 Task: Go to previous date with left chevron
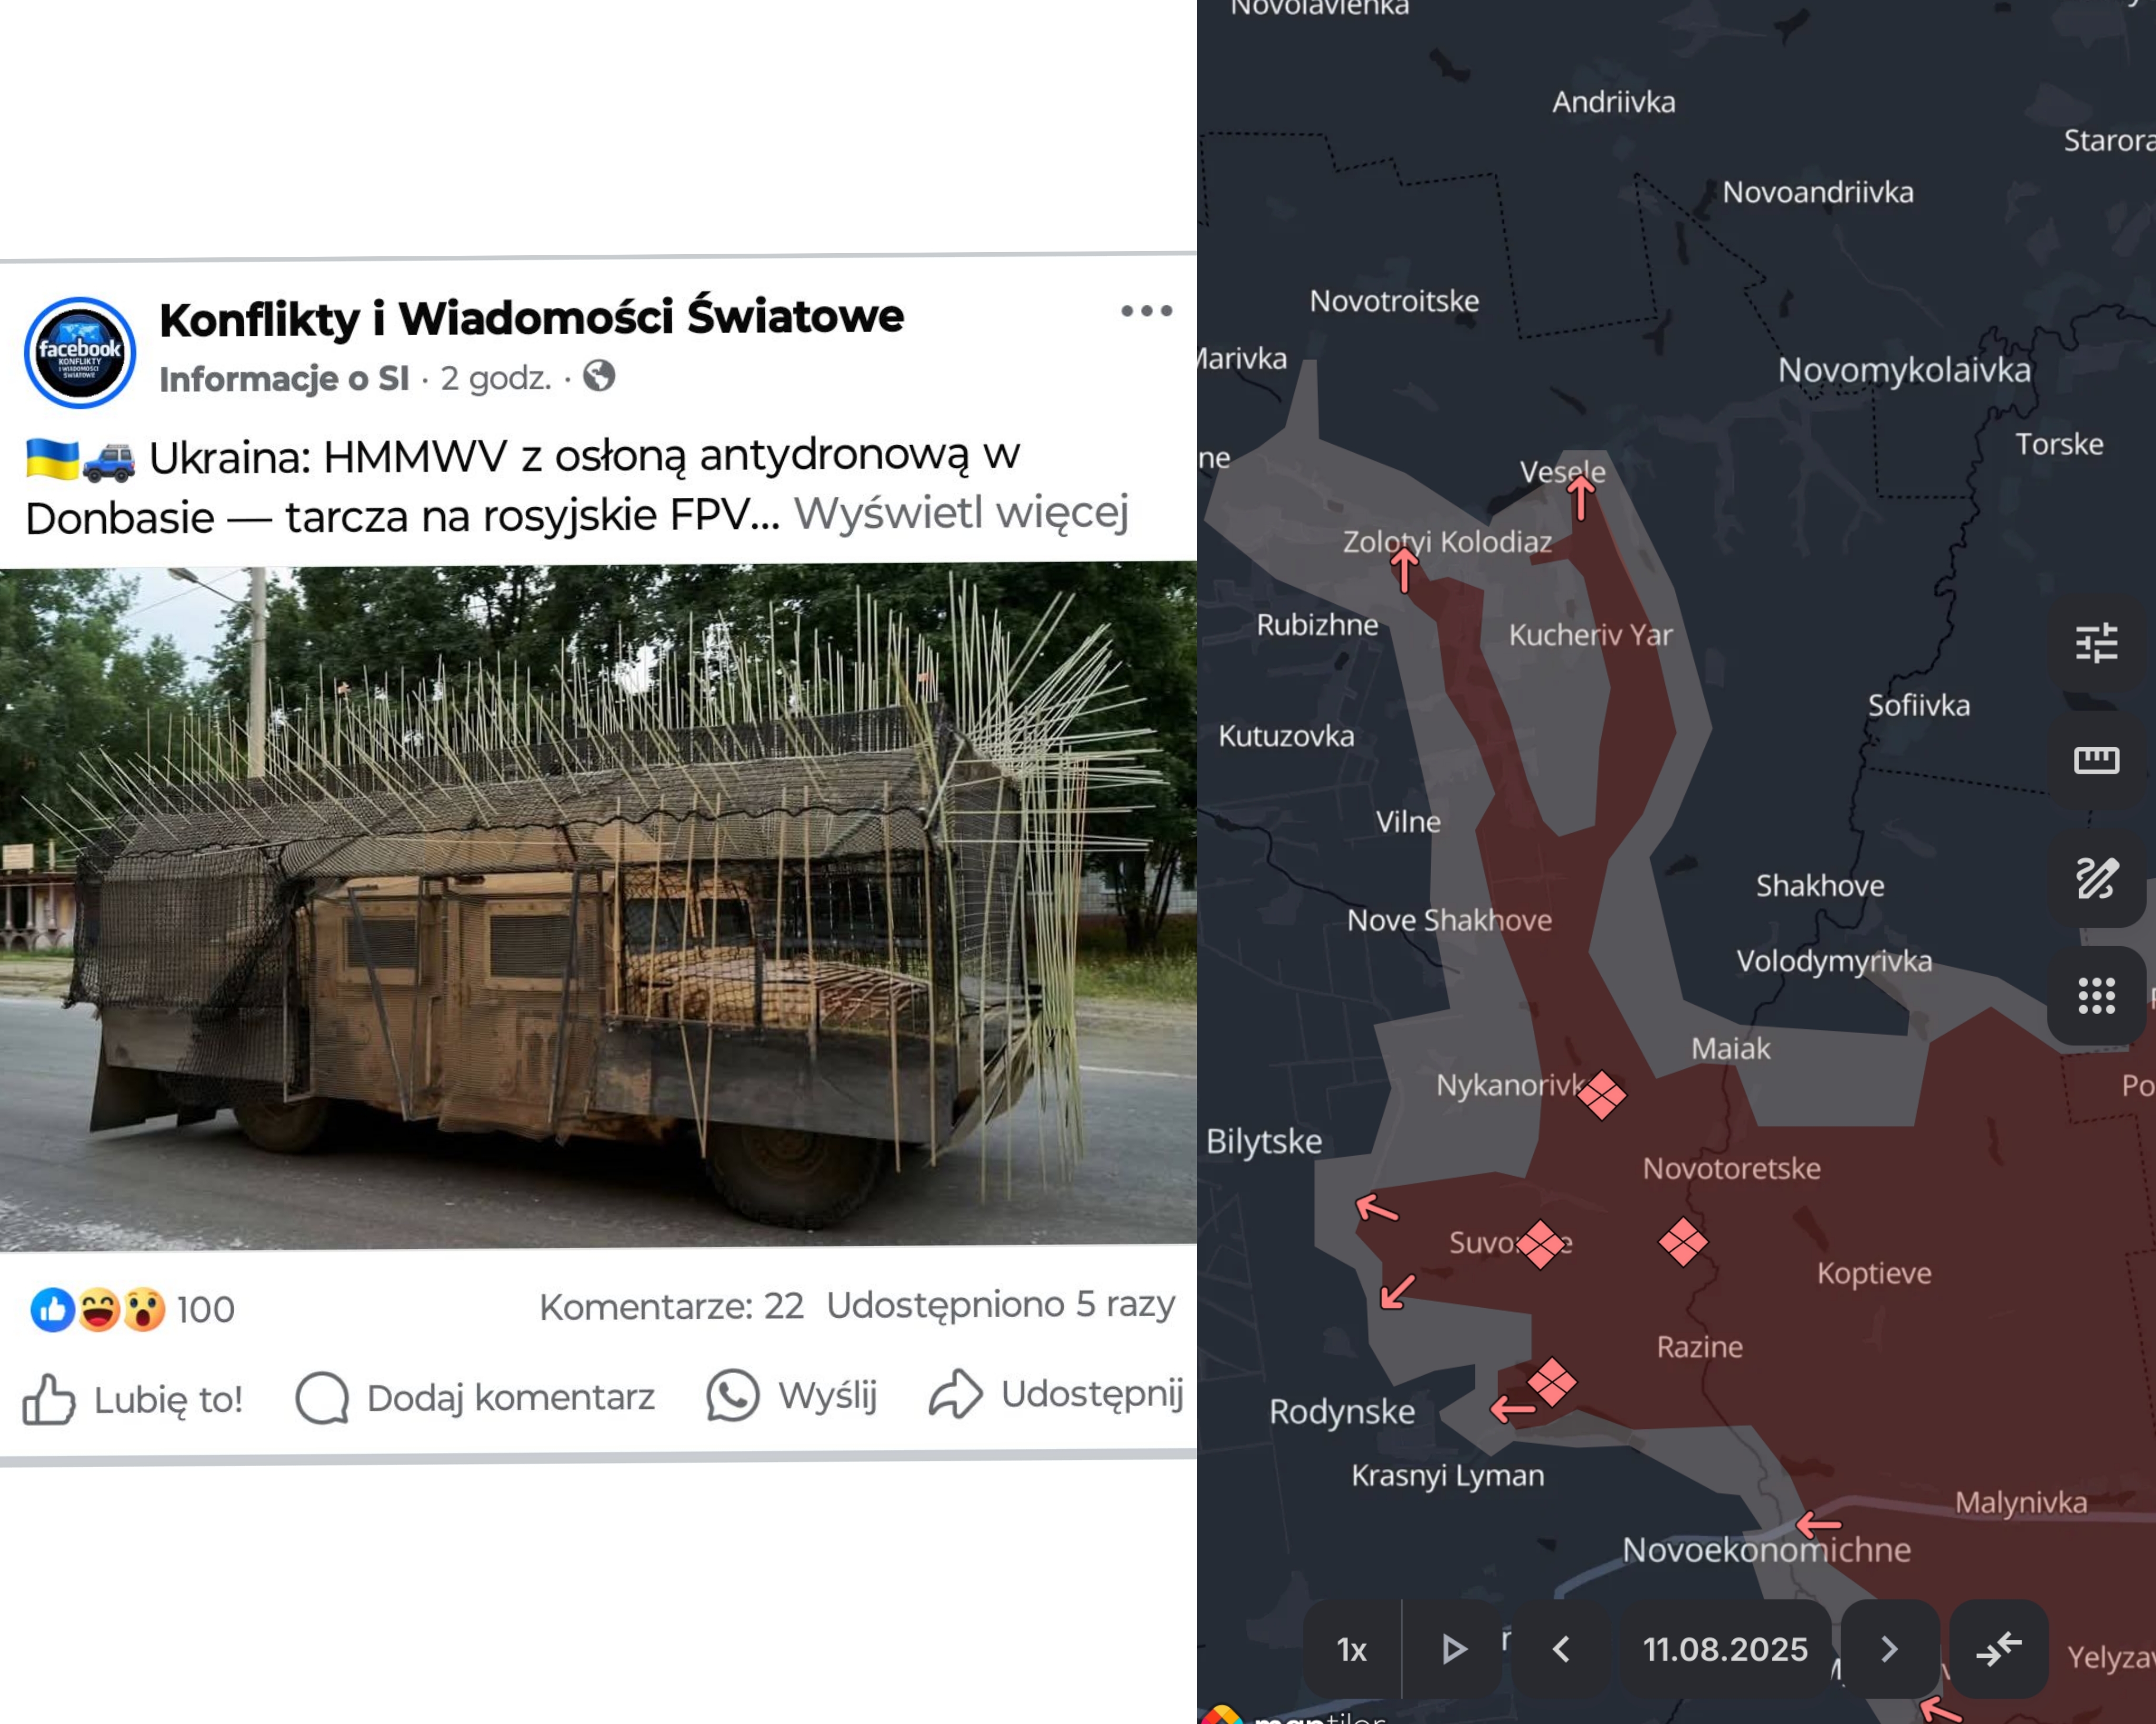coord(1561,1649)
